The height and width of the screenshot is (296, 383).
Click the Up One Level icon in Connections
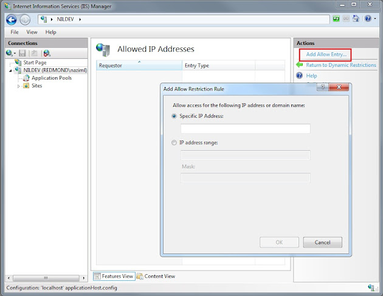35,53
